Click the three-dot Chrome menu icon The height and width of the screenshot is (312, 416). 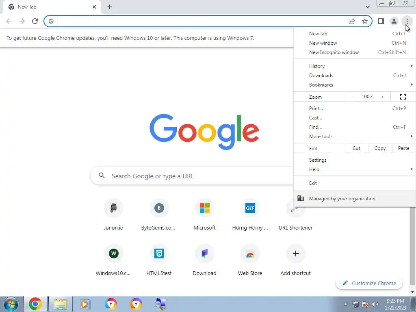click(407, 21)
